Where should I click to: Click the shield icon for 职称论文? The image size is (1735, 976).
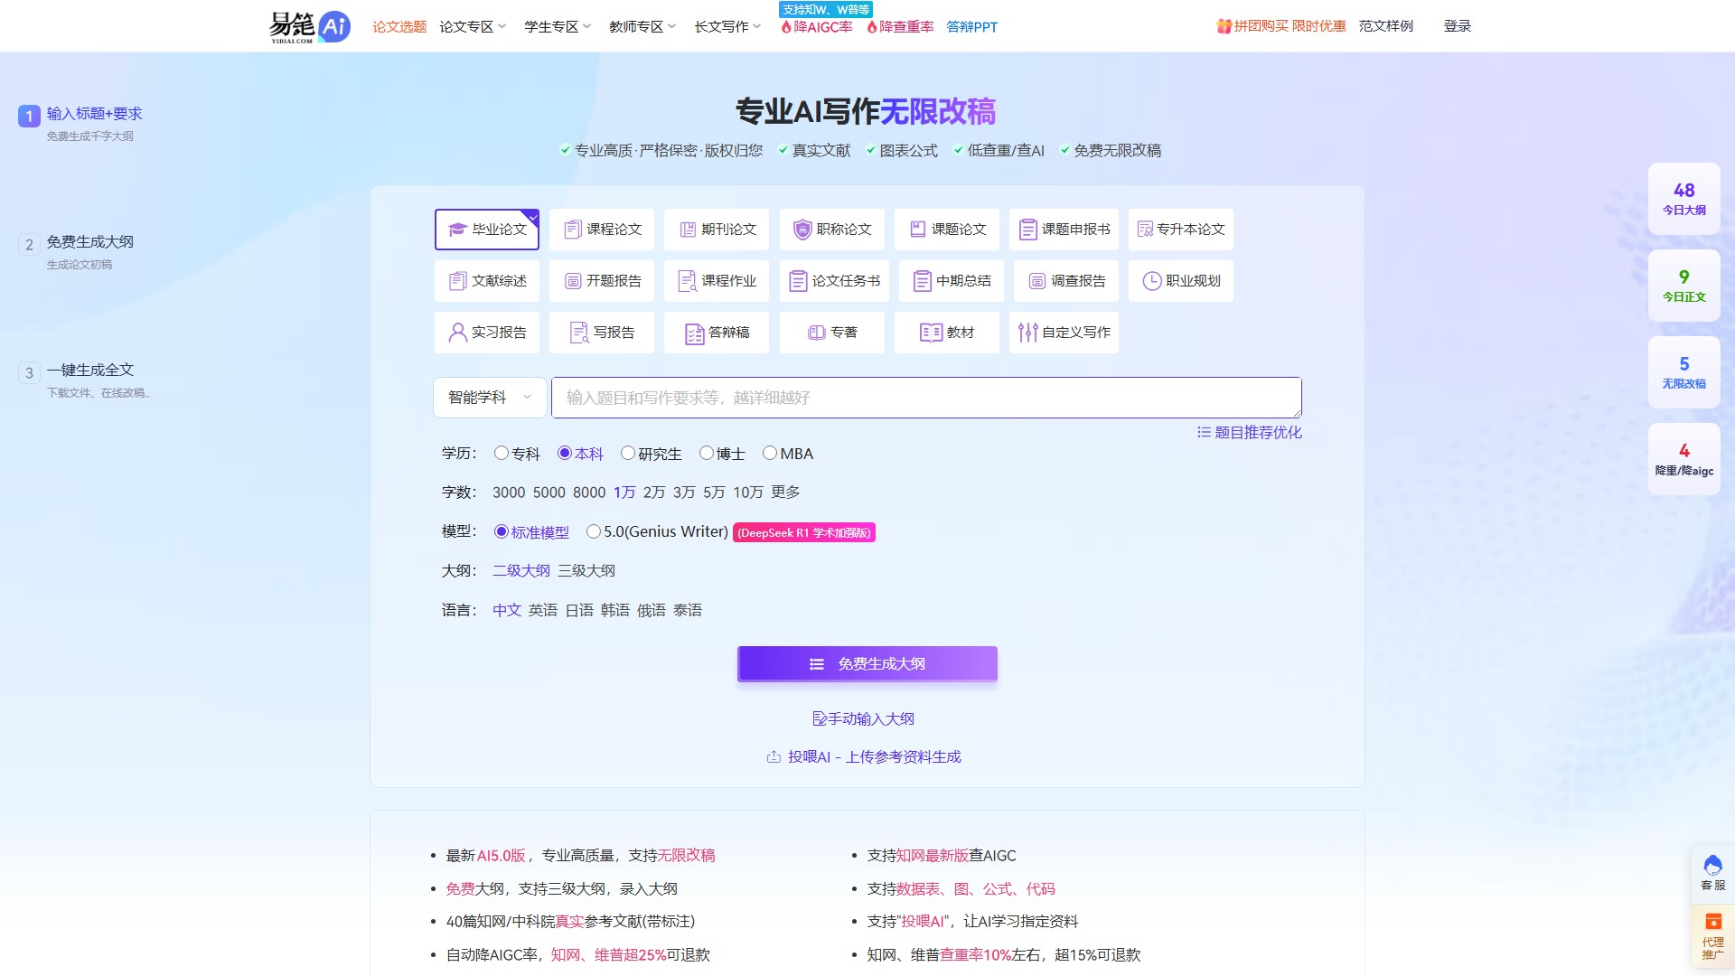pos(802,230)
